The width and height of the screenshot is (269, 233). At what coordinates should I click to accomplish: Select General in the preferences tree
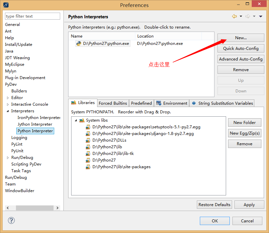[13, 25]
